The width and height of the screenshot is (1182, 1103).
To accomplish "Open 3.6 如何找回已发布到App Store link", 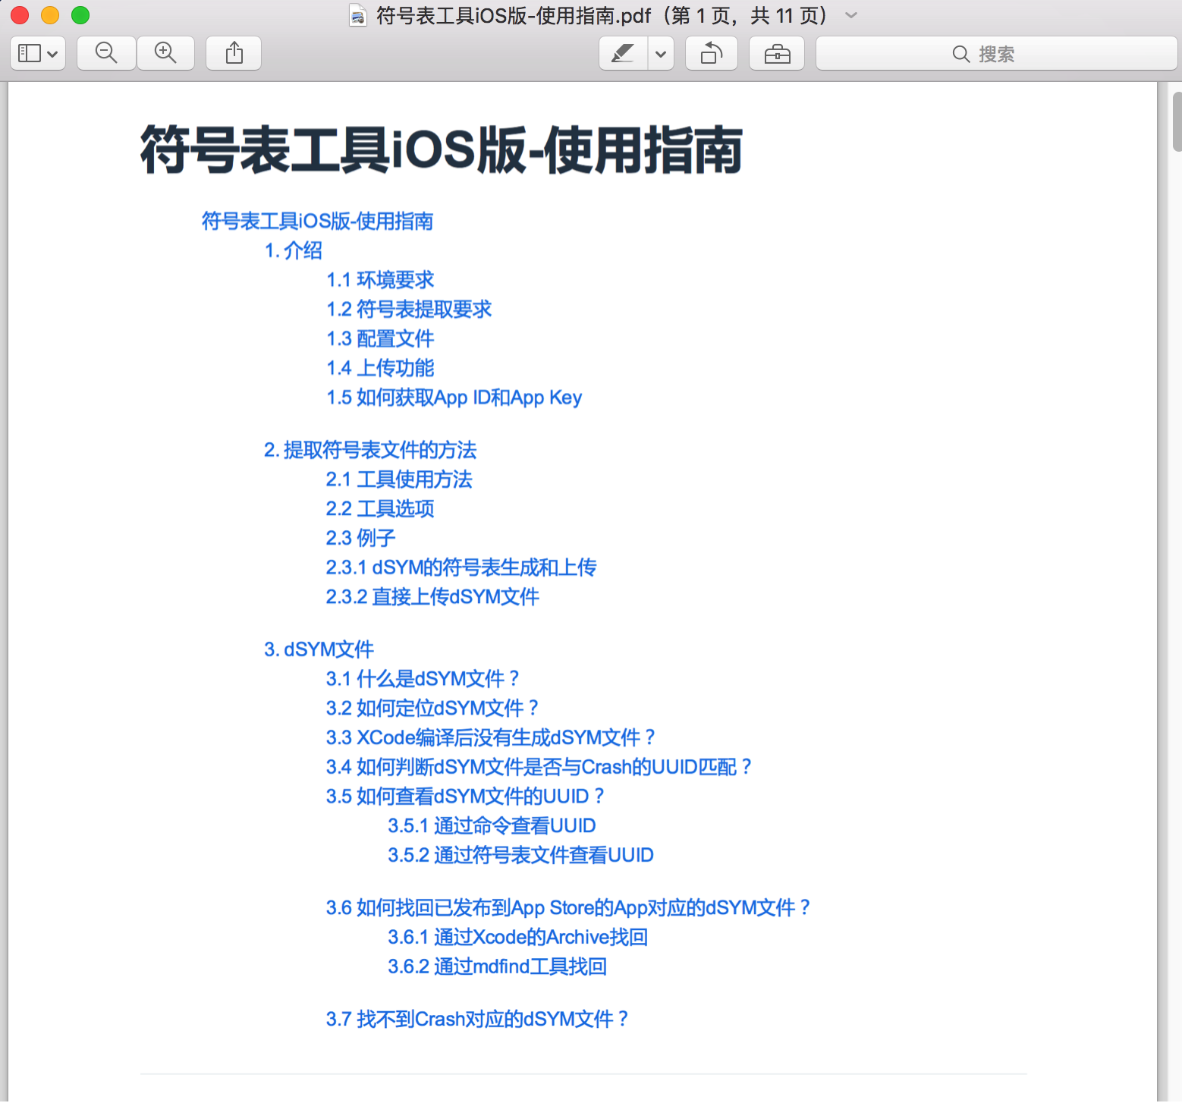I will [x=568, y=908].
